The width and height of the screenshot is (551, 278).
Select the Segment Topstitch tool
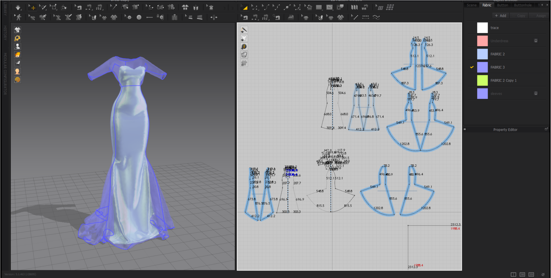pyautogui.click(x=365, y=17)
